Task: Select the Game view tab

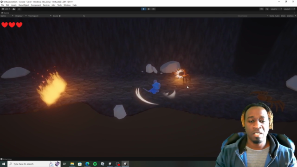Action: tap(5, 13)
